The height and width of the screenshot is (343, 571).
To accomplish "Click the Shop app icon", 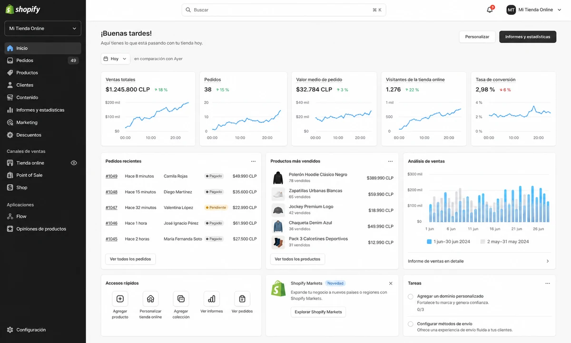I will [10, 188].
